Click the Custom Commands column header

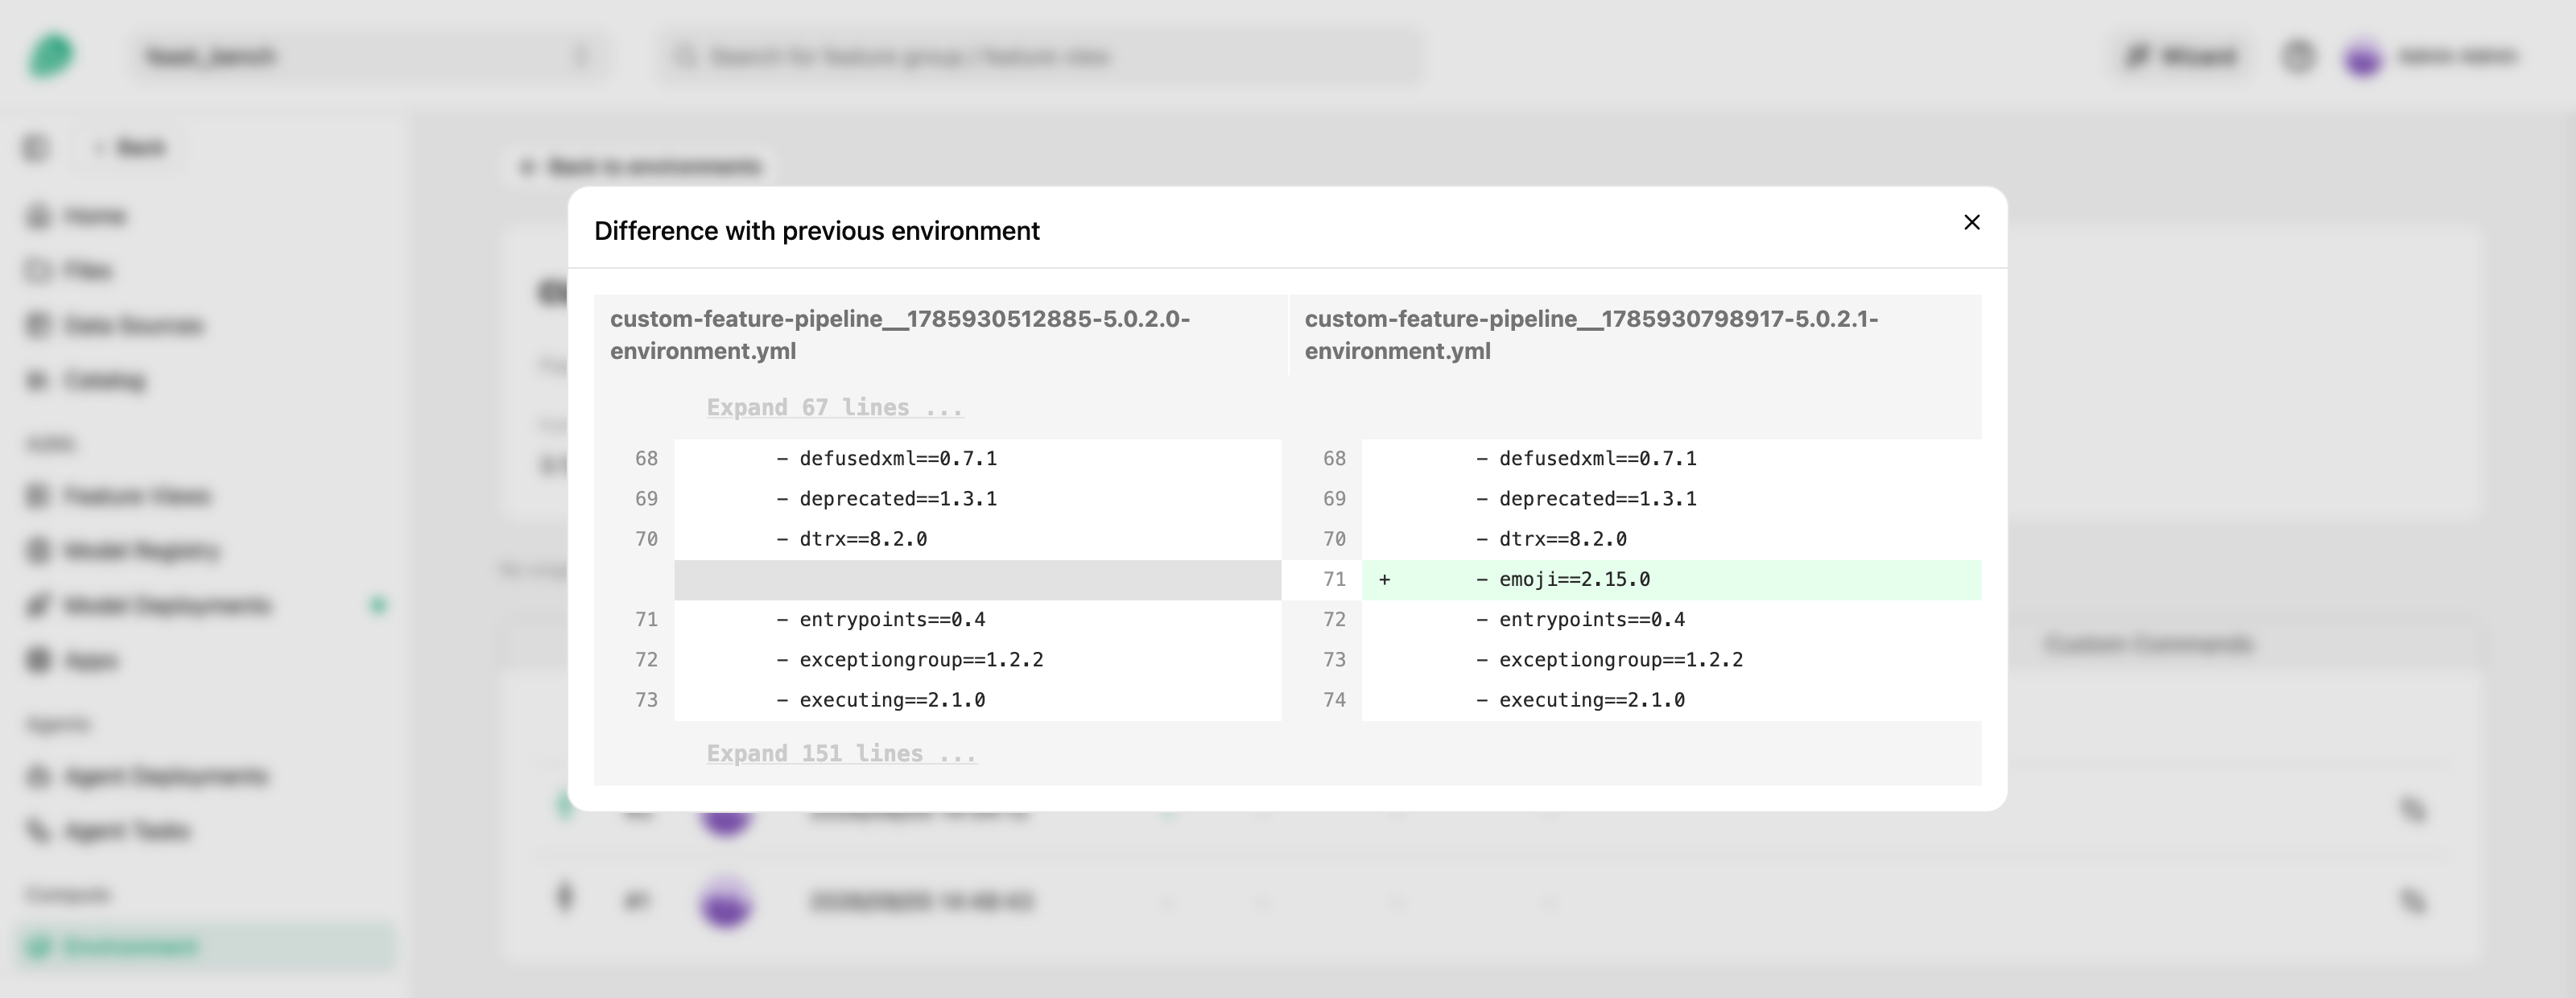pyautogui.click(x=2148, y=644)
